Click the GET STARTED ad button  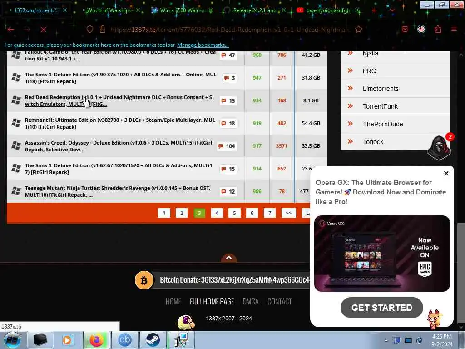tap(381, 308)
